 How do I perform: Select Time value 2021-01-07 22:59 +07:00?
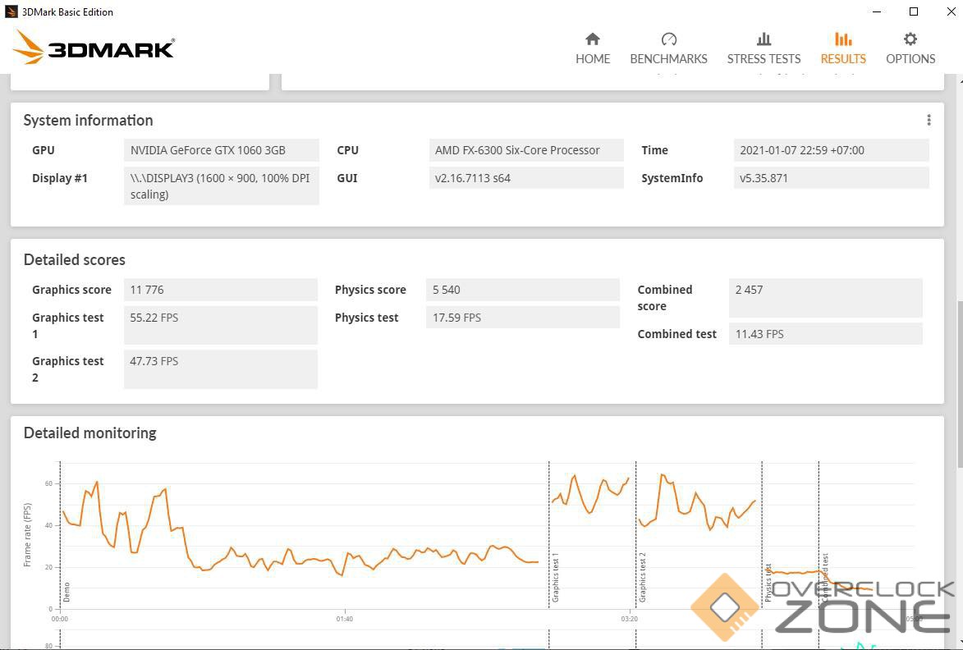click(831, 150)
